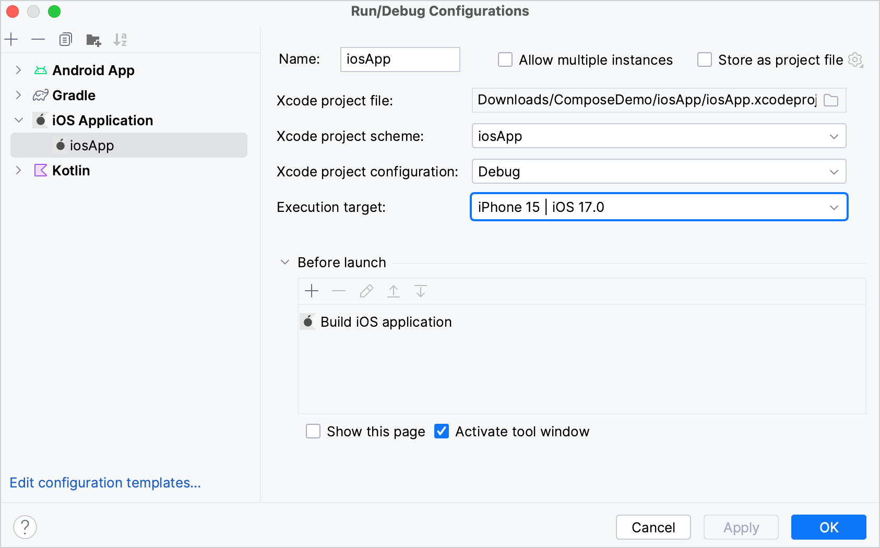The image size is (880, 548).
Task: Open the Store as project file settings gear
Action: click(855, 59)
